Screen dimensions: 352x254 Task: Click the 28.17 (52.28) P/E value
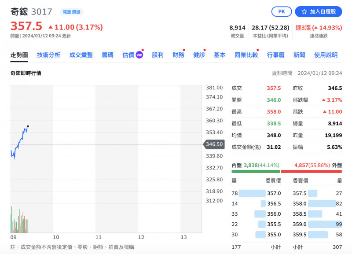(x=270, y=28)
